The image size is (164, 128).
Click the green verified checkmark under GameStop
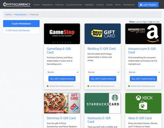tap(48, 86)
